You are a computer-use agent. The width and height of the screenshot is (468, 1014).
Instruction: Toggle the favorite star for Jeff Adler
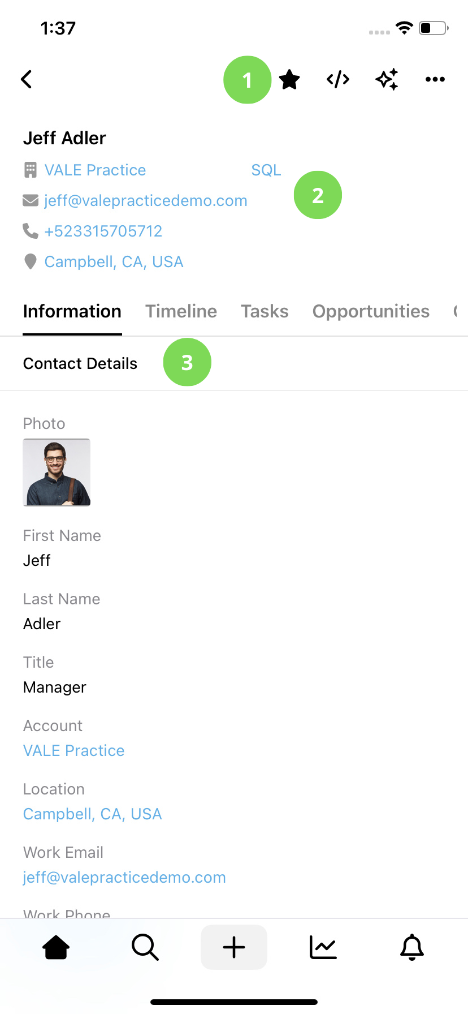coord(289,79)
